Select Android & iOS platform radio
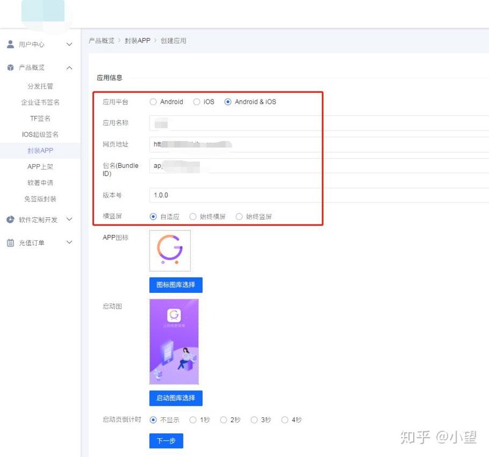This screenshot has height=457, width=489. coord(227,102)
